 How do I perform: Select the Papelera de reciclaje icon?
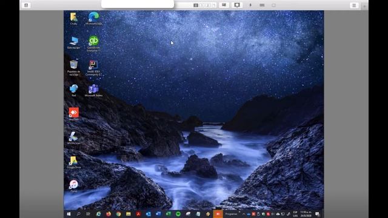point(74,68)
